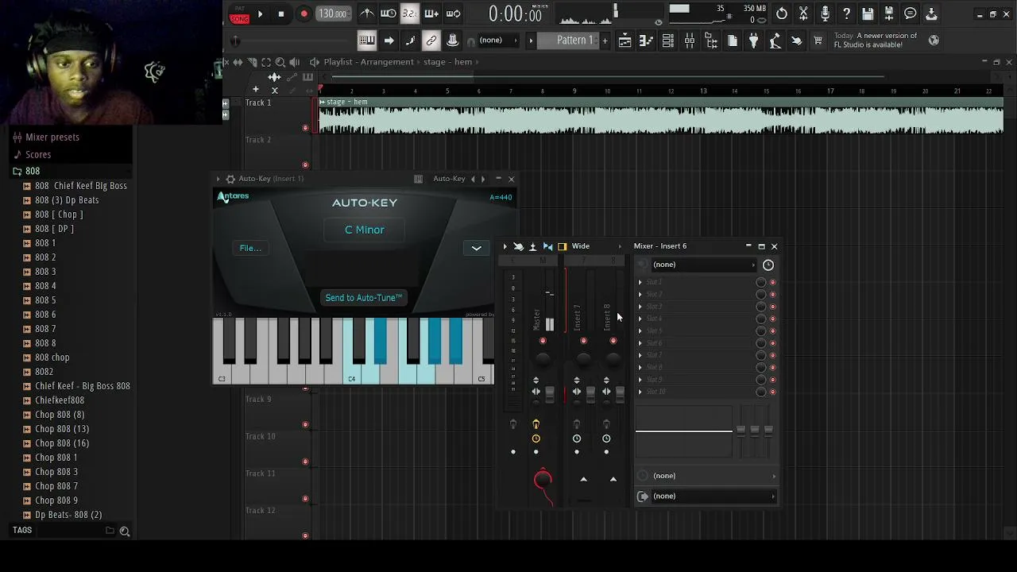
Task: Open the shopping cart icon
Action: click(x=818, y=41)
